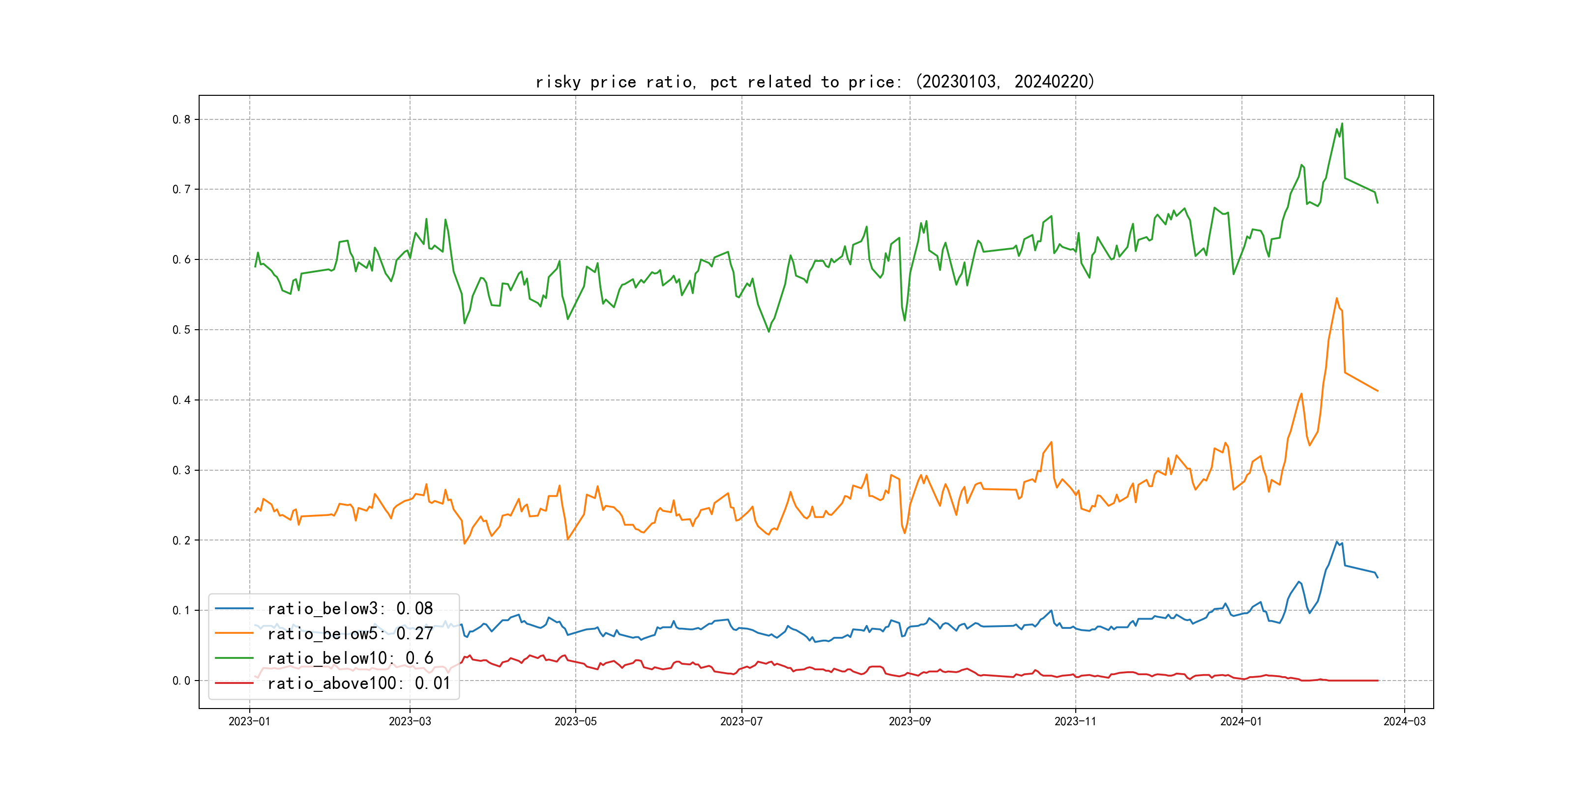Click the orange ratio_below5 legend line sample
1593x796 pixels.
pyautogui.click(x=234, y=633)
